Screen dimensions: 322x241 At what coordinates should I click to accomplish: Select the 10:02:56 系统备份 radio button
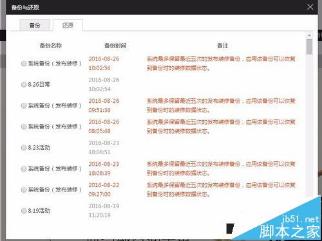(x=24, y=64)
